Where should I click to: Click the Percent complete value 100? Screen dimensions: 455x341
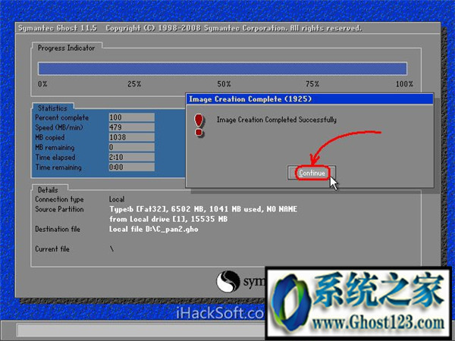click(x=131, y=117)
